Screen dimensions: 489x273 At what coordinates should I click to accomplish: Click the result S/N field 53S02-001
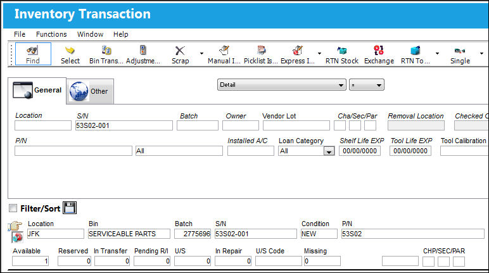(x=256, y=234)
